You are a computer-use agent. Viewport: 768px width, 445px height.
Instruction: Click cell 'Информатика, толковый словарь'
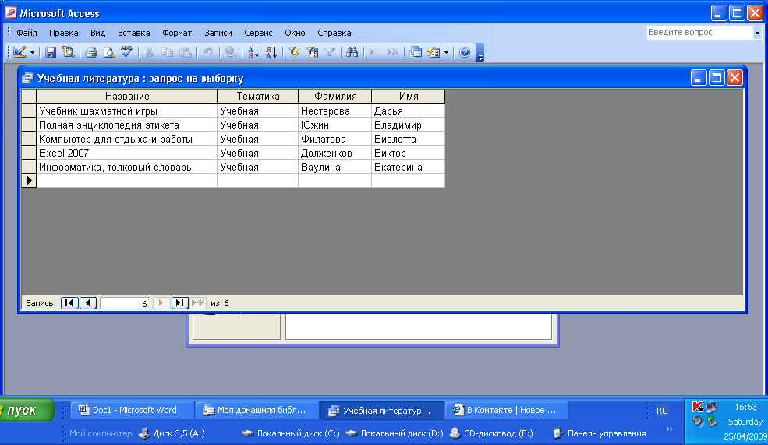[x=127, y=167]
